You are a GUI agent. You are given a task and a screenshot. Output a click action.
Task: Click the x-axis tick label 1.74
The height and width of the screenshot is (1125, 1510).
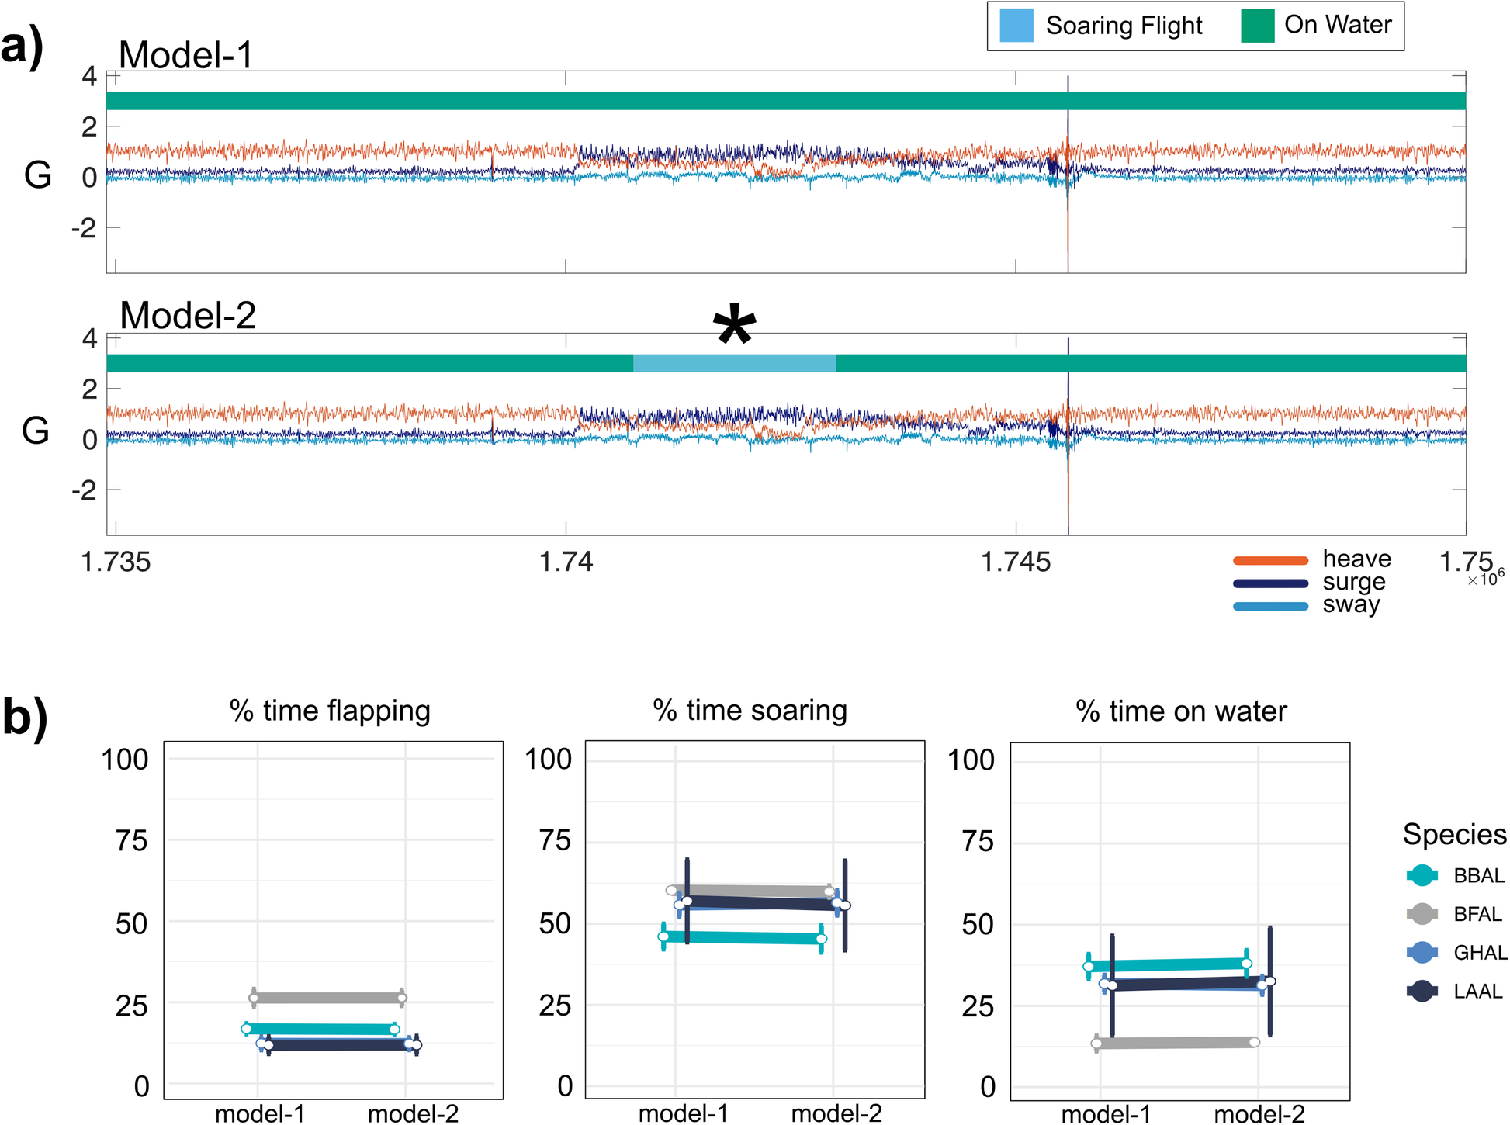[x=566, y=562]
